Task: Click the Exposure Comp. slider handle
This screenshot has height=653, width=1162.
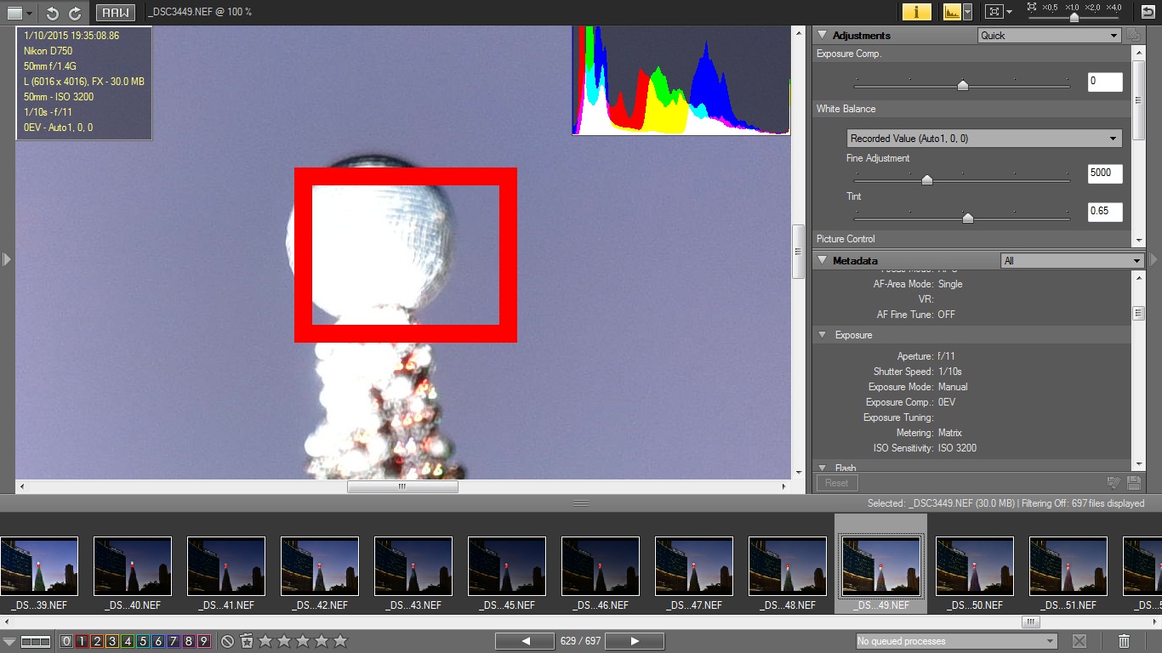Action: coord(962,85)
